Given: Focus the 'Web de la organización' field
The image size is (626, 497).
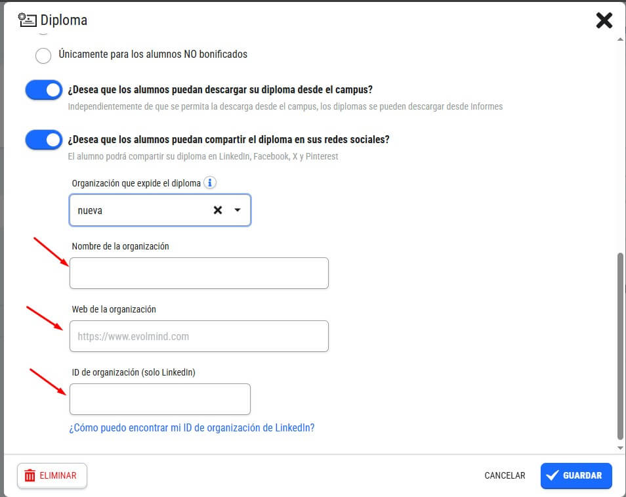Looking at the screenshot, I should 199,336.
